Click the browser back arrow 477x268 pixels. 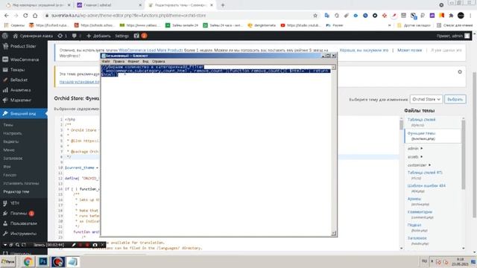click(7, 16)
